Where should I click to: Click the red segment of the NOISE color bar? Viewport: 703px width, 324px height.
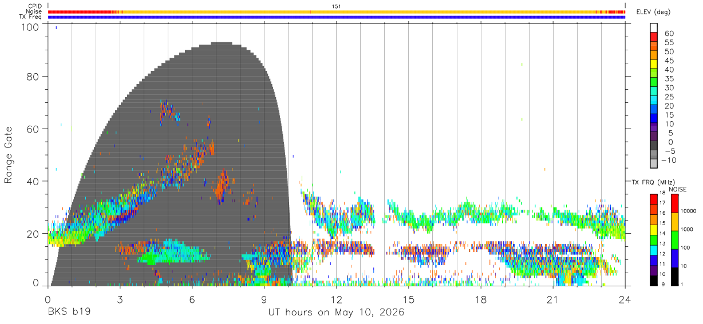674,203
